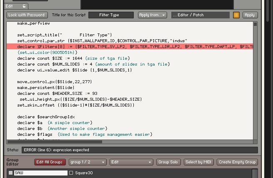Click the Create Empty Group button
Screen dimensions: 273x178
pos(237,162)
